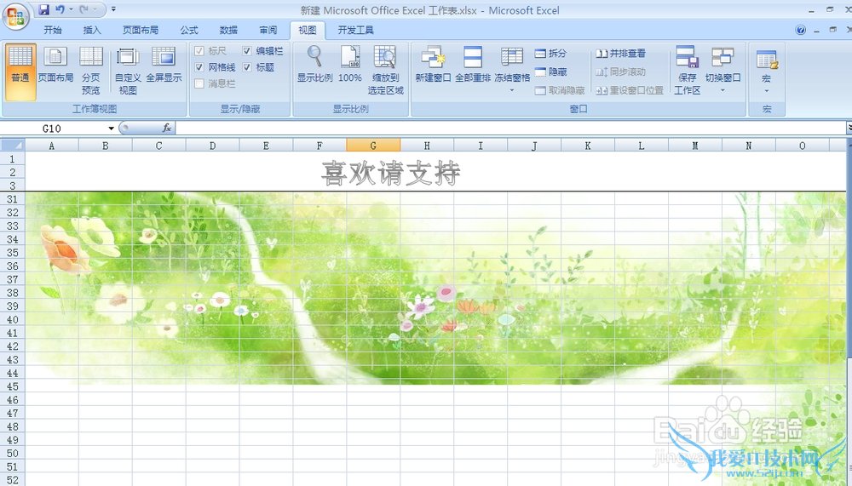Click 同步滚动 synchronous scrolling
Viewport: 852px width, 486px height.
point(620,71)
